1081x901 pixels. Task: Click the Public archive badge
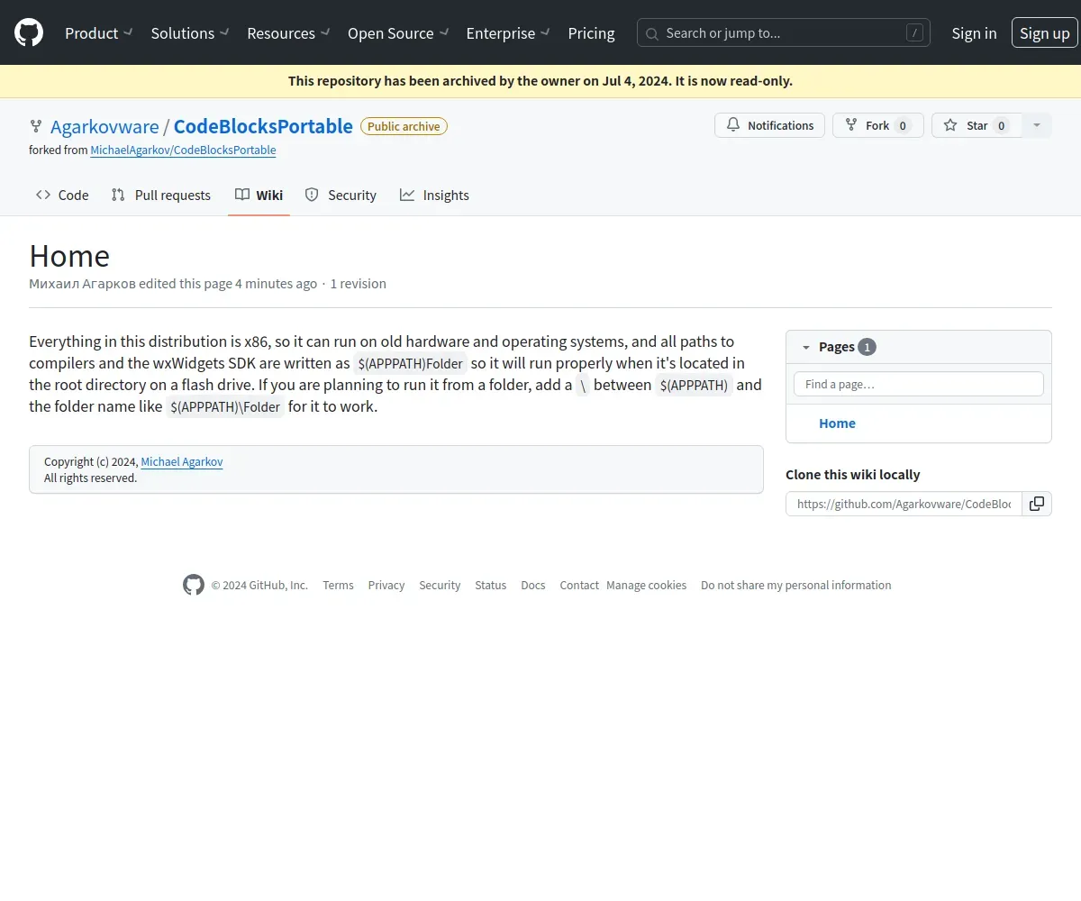click(404, 126)
